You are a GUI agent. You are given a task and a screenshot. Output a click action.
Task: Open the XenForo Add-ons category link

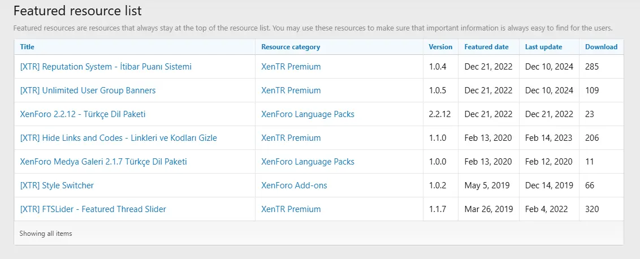click(295, 185)
